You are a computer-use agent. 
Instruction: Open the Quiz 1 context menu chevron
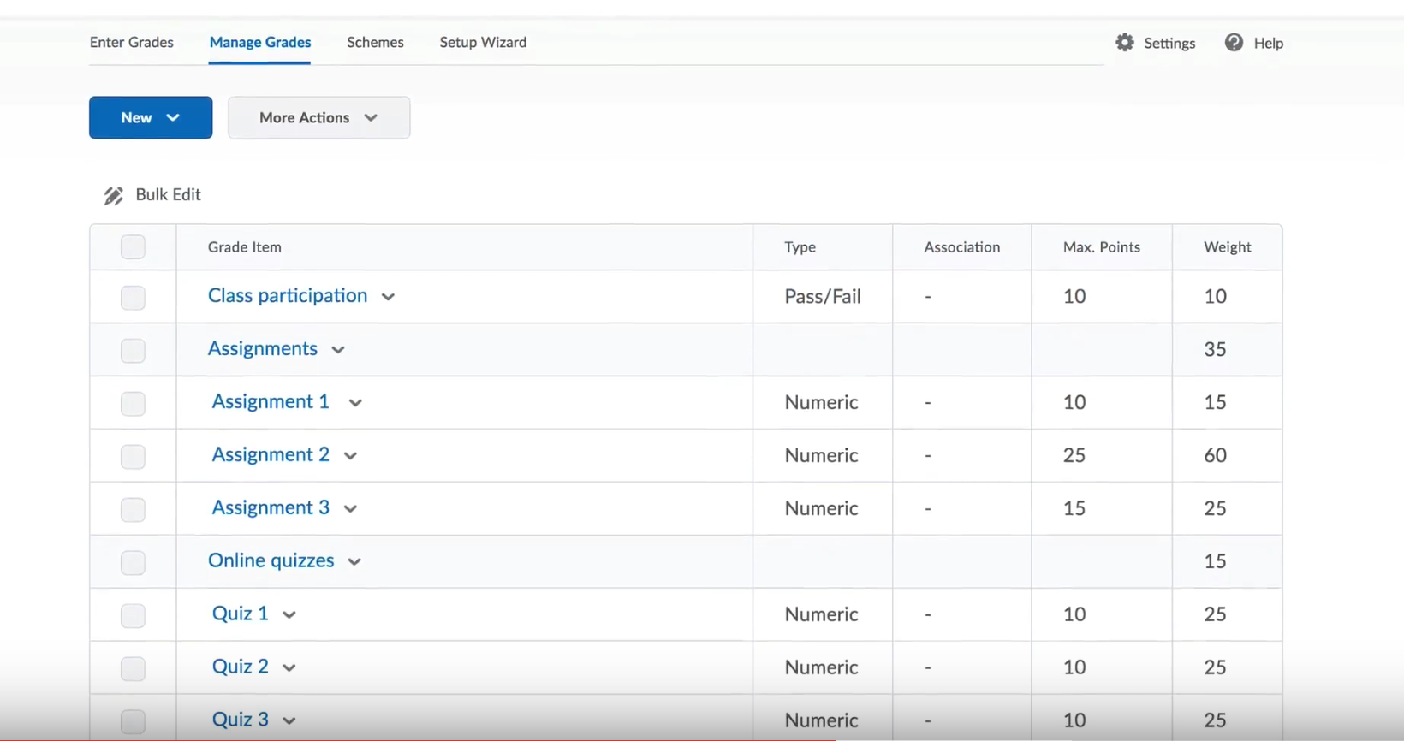point(289,615)
